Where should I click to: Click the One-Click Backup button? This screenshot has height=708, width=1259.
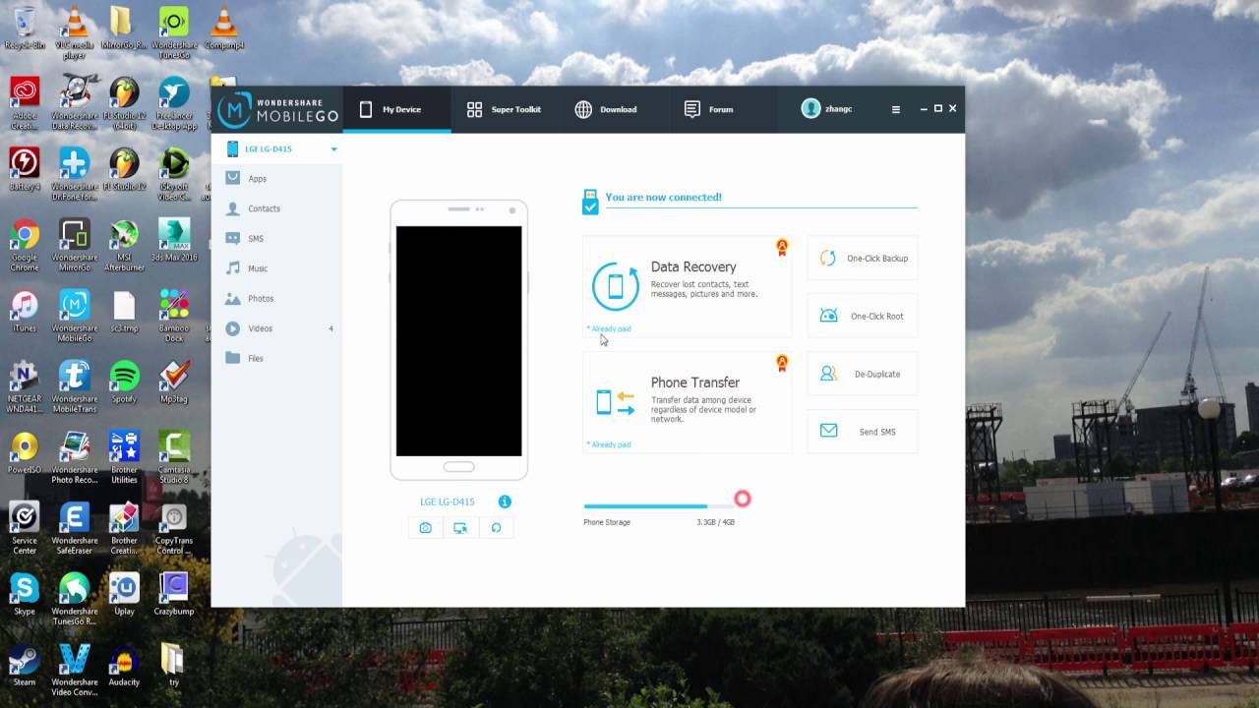(x=863, y=259)
